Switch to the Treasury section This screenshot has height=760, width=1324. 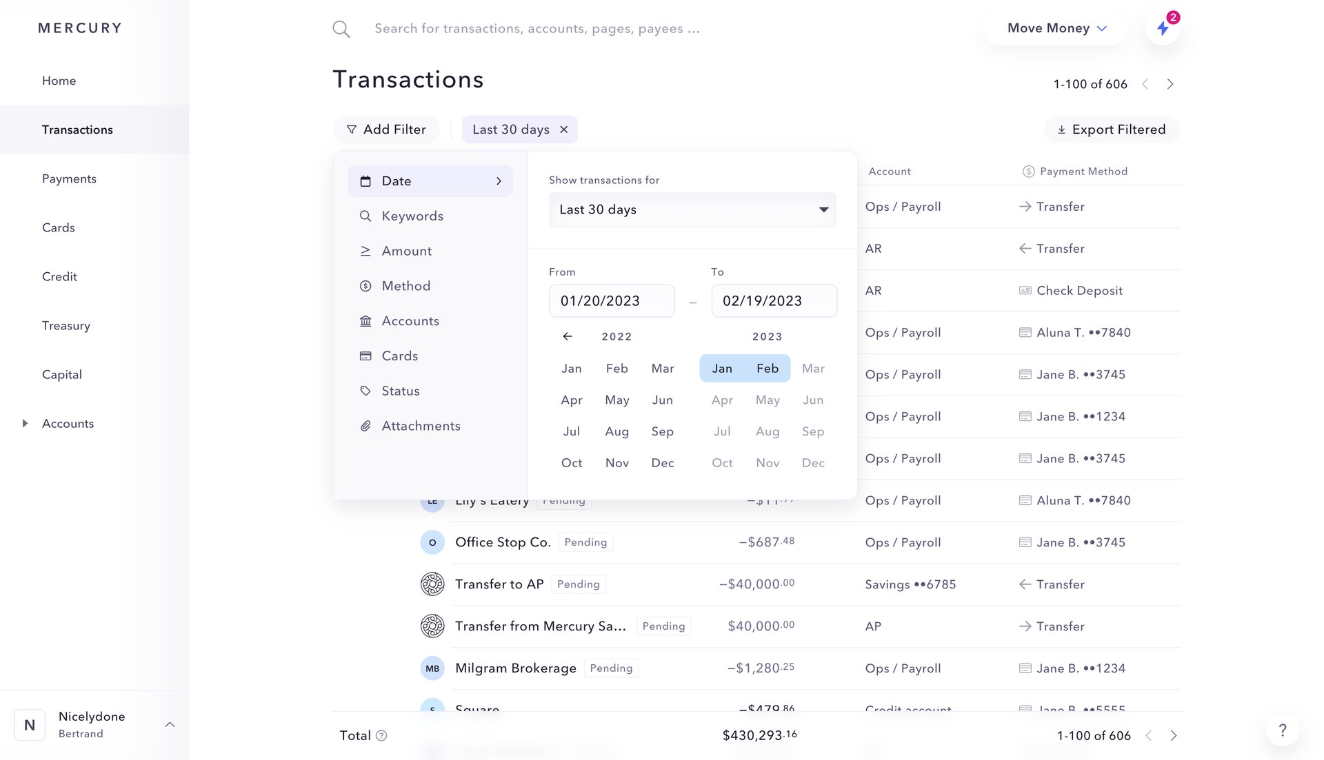pyautogui.click(x=66, y=325)
